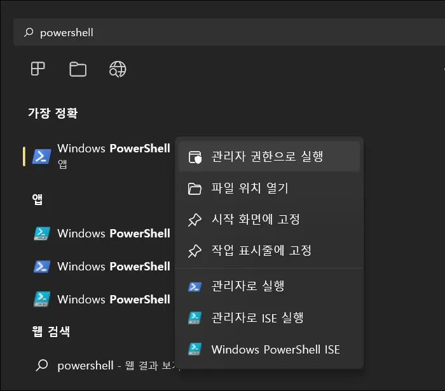Screen dimensions: 445x391
Task: Select the web globe search filter icon
Action: [118, 69]
